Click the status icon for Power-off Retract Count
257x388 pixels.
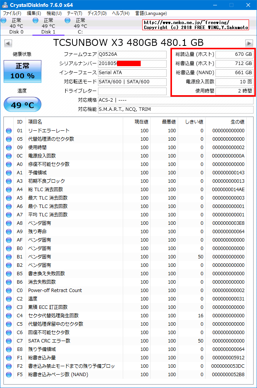9,291
